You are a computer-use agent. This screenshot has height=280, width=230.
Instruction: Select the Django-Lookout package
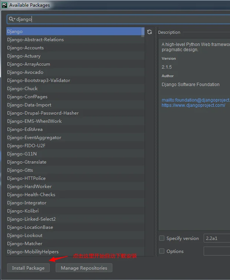(x=76, y=235)
